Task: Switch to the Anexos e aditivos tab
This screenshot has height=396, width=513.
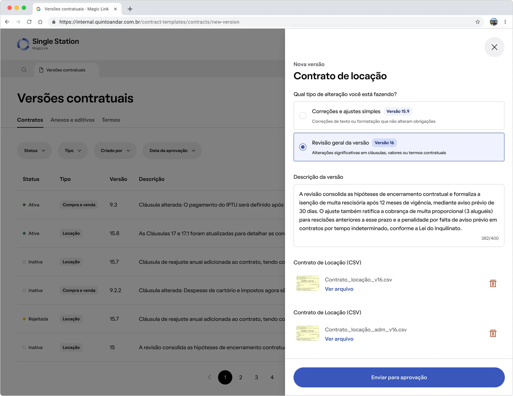Action: point(72,120)
